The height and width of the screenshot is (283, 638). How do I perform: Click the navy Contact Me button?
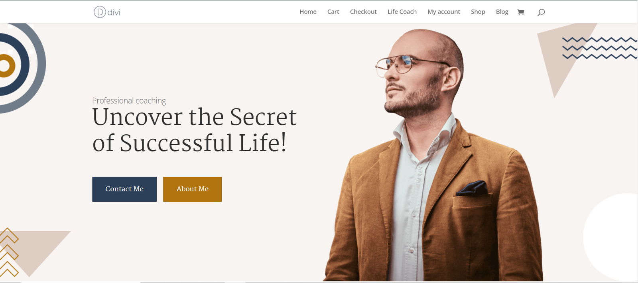124,189
